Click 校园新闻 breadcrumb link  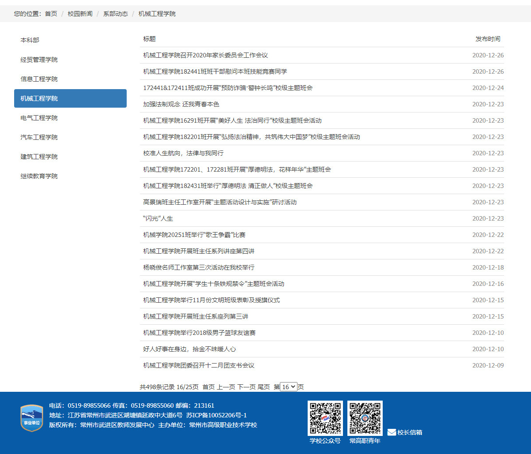click(x=80, y=14)
